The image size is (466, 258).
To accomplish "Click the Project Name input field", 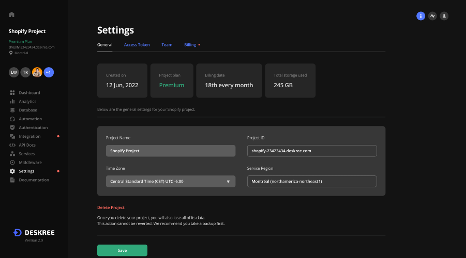I will coord(171,151).
